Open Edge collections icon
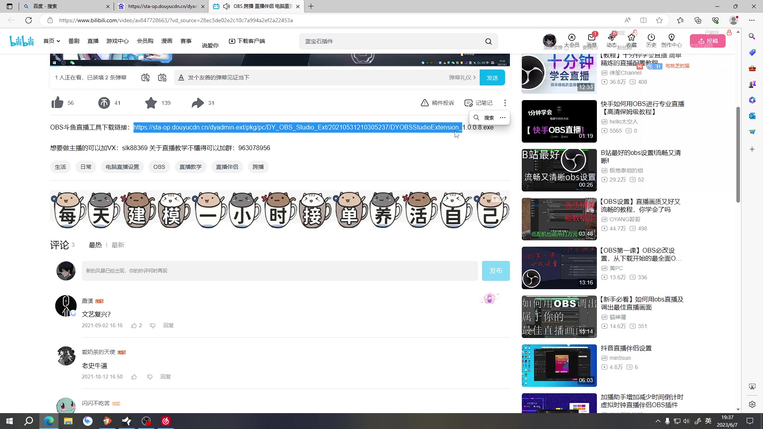This screenshot has width=763, height=429. tap(698, 20)
